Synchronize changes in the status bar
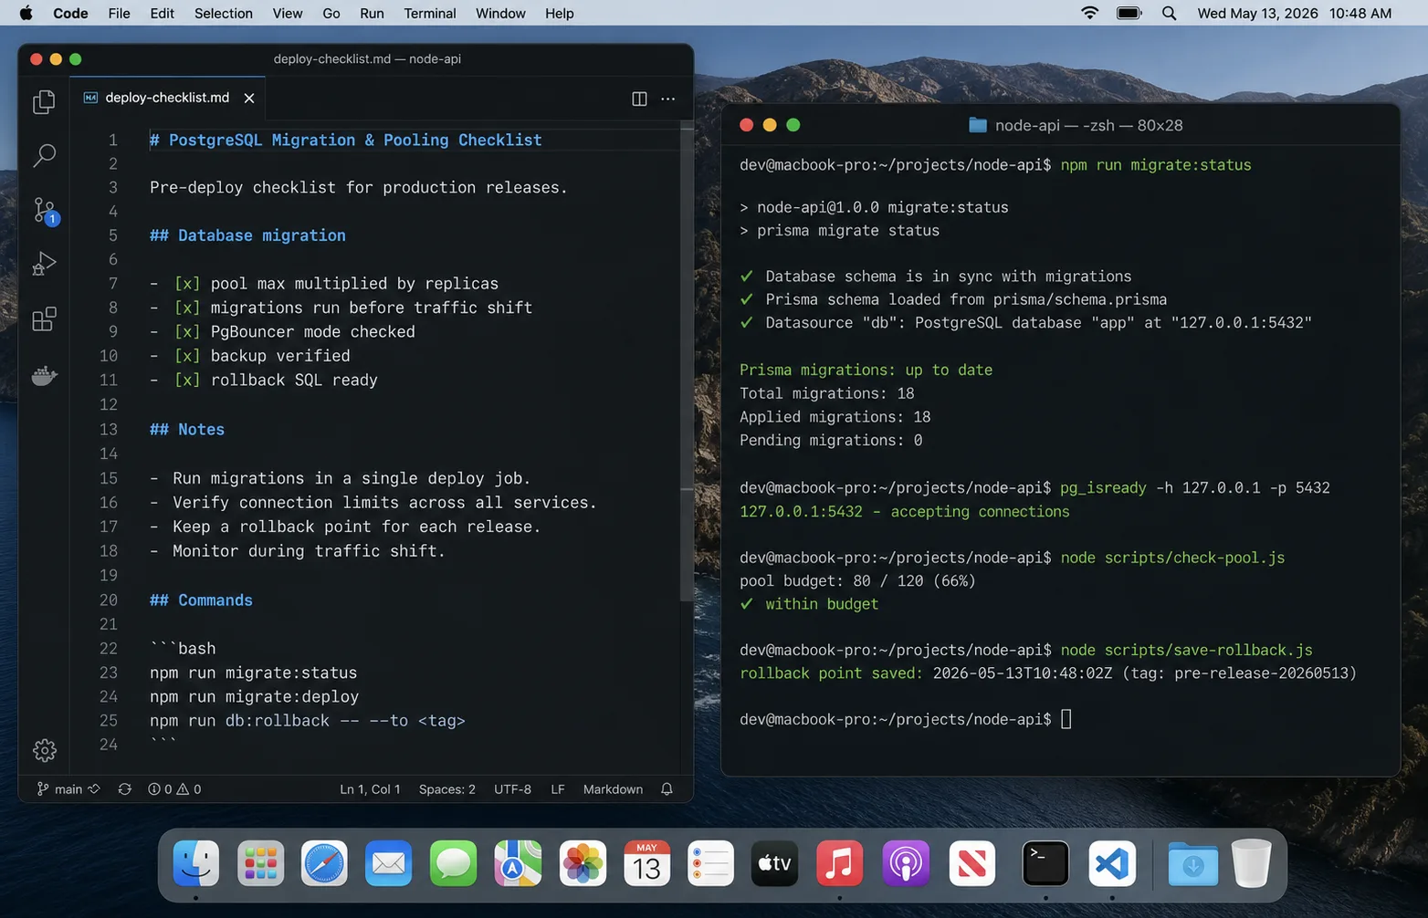The image size is (1428, 918). point(124,789)
